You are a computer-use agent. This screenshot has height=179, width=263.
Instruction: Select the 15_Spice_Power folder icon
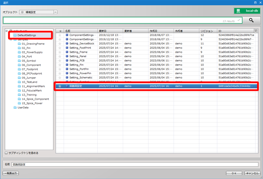pyautogui.click(x=19, y=103)
